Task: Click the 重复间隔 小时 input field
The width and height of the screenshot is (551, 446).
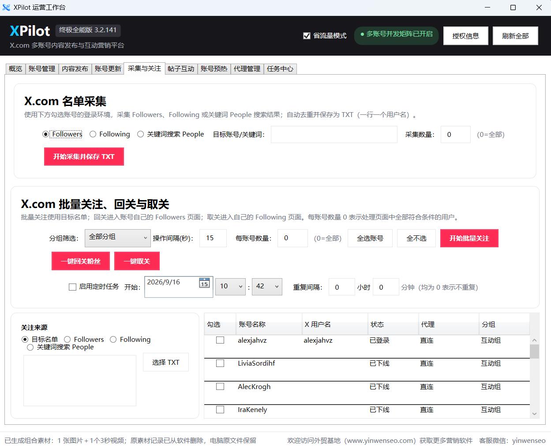Action: pos(341,287)
